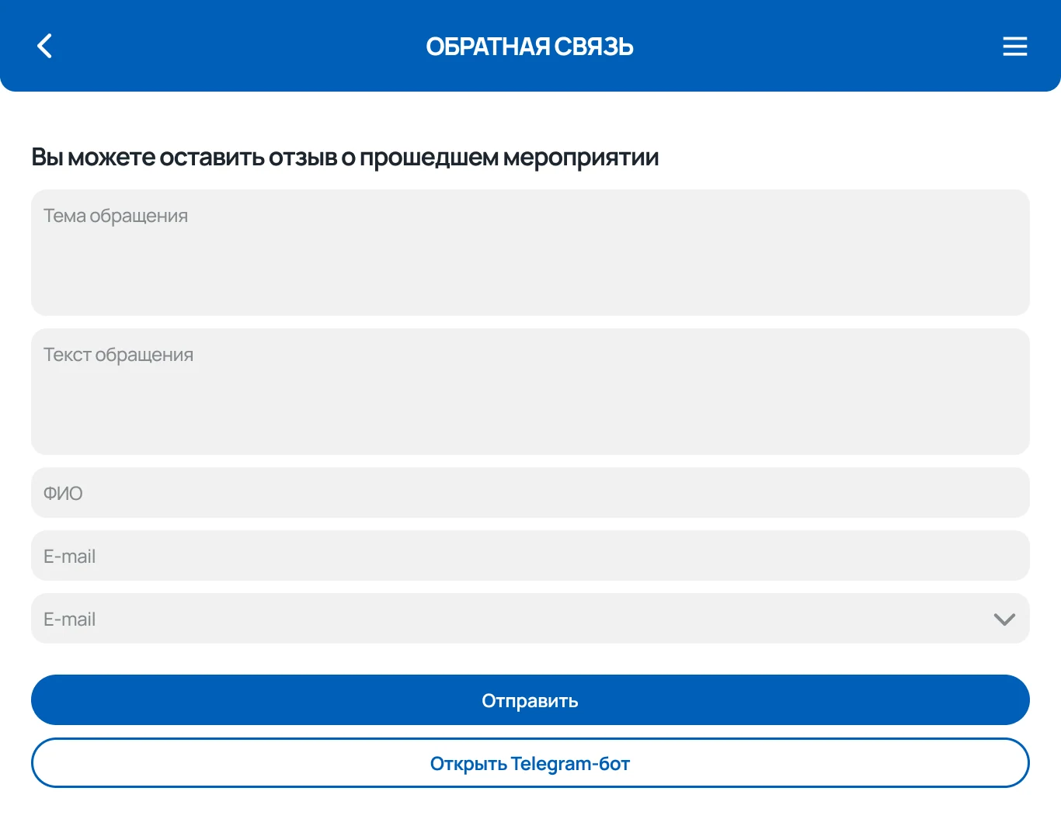Go back using the left arrow icon
1061x819 pixels.
45,46
